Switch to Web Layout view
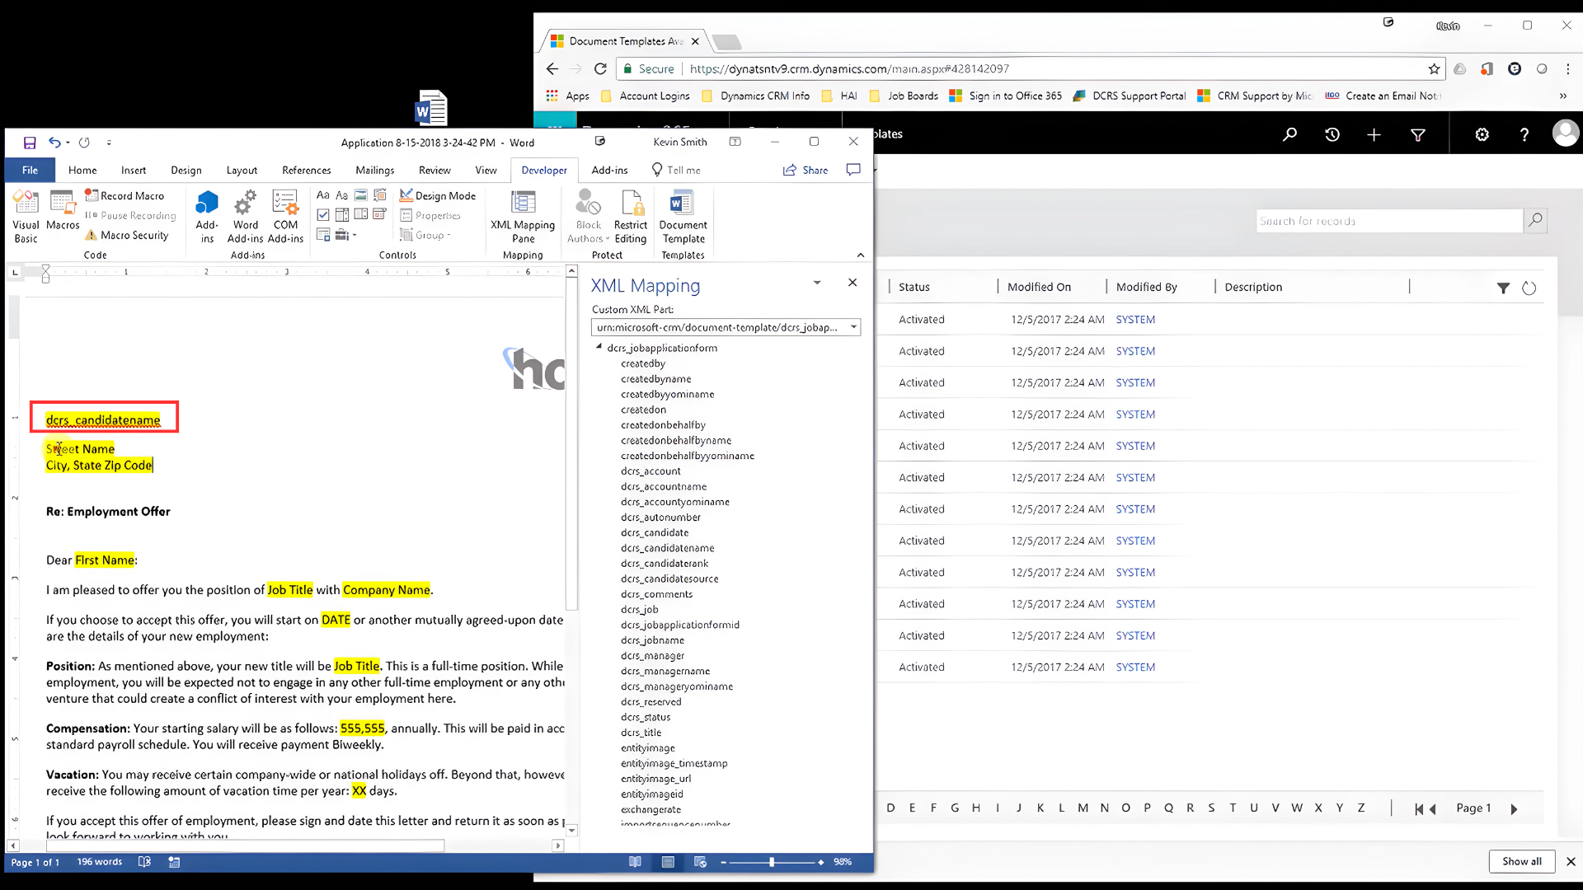The image size is (1583, 890). [x=701, y=862]
